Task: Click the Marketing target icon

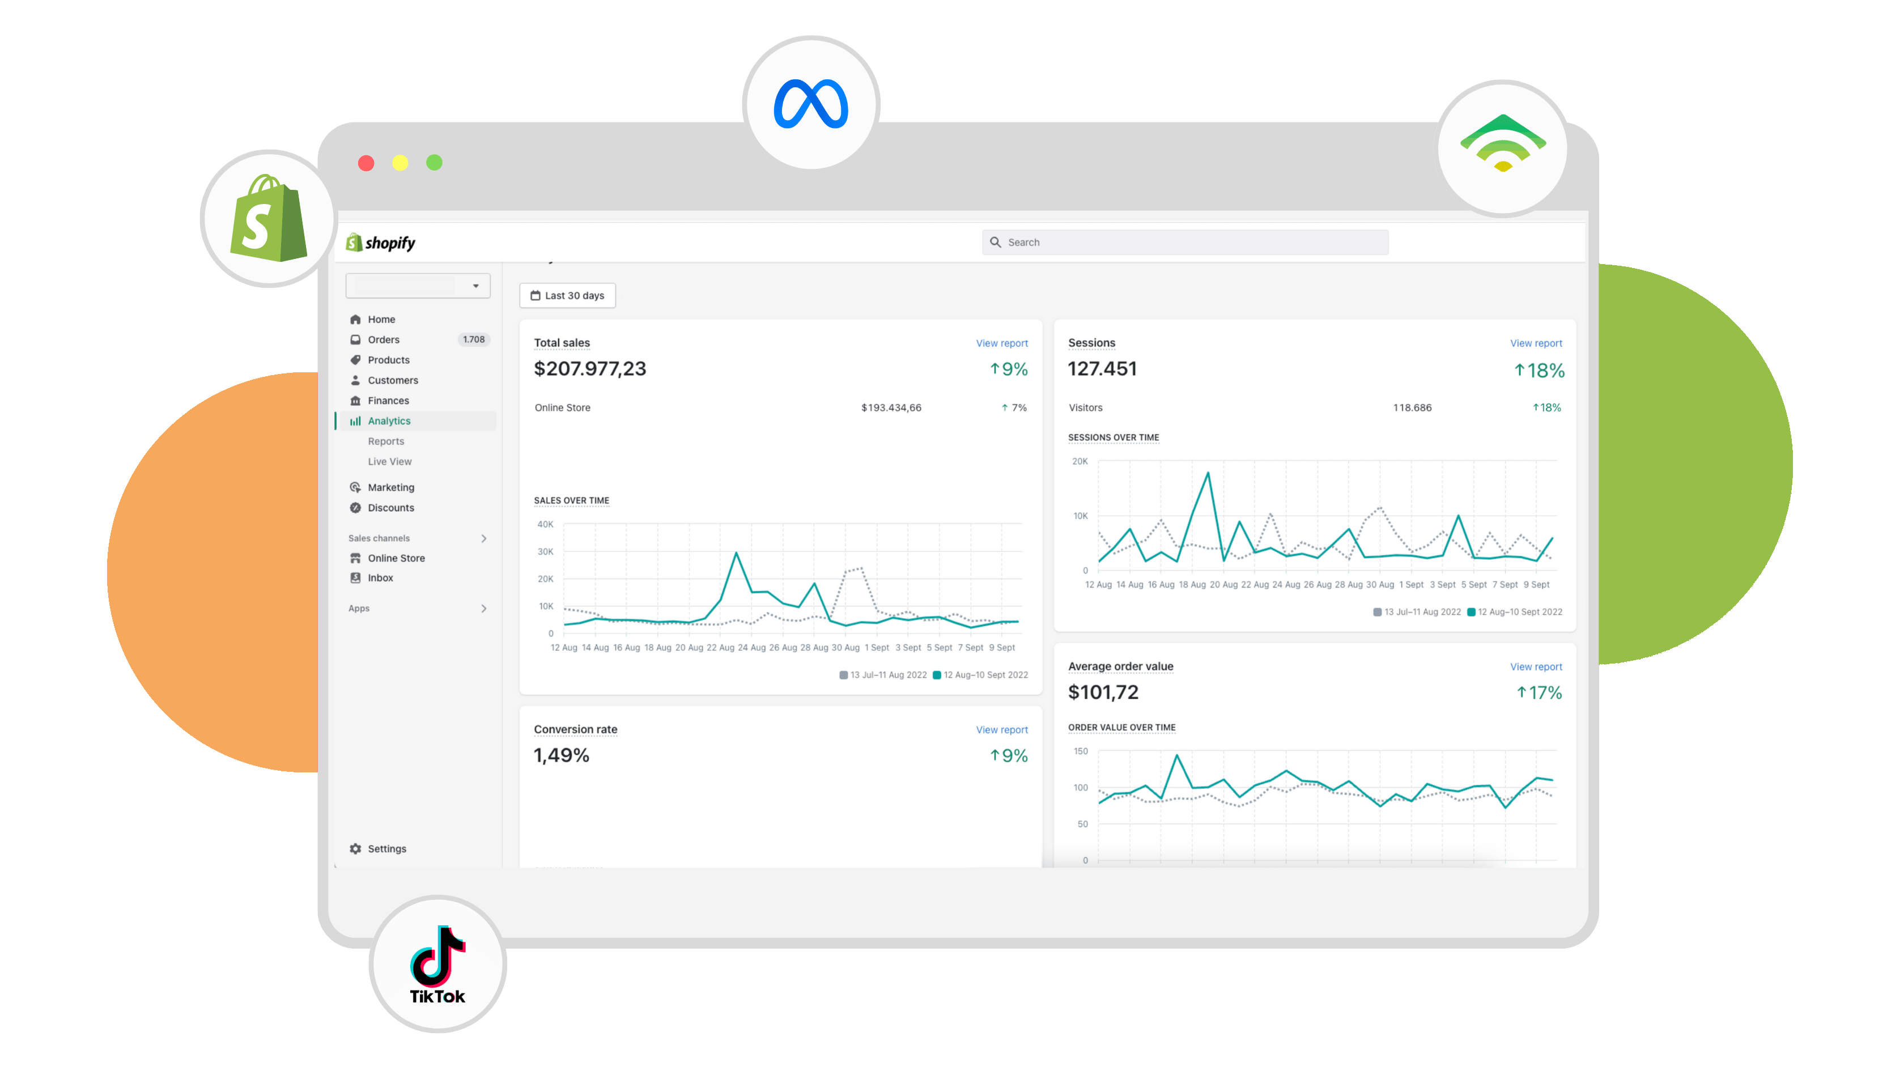Action: [355, 487]
